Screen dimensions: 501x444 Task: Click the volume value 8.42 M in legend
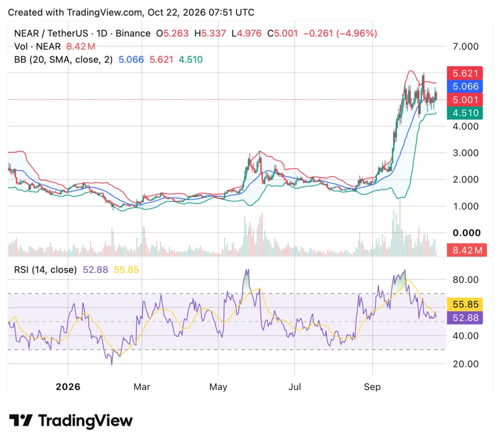[x=81, y=46]
